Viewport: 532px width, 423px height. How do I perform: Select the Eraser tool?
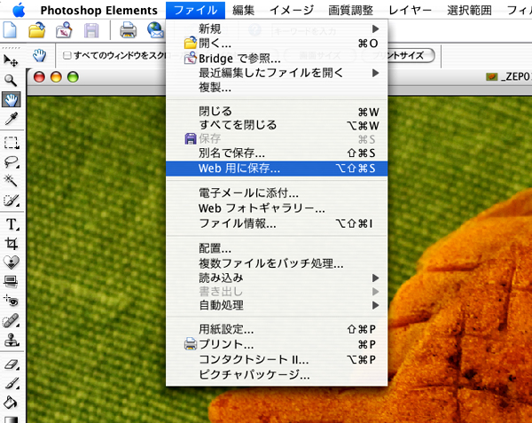11,364
